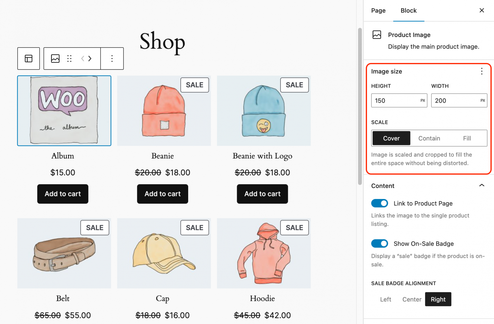This screenshot has height=324, width=494.
Task: Choose the Contain scale mode
Action: click(429, 138)
